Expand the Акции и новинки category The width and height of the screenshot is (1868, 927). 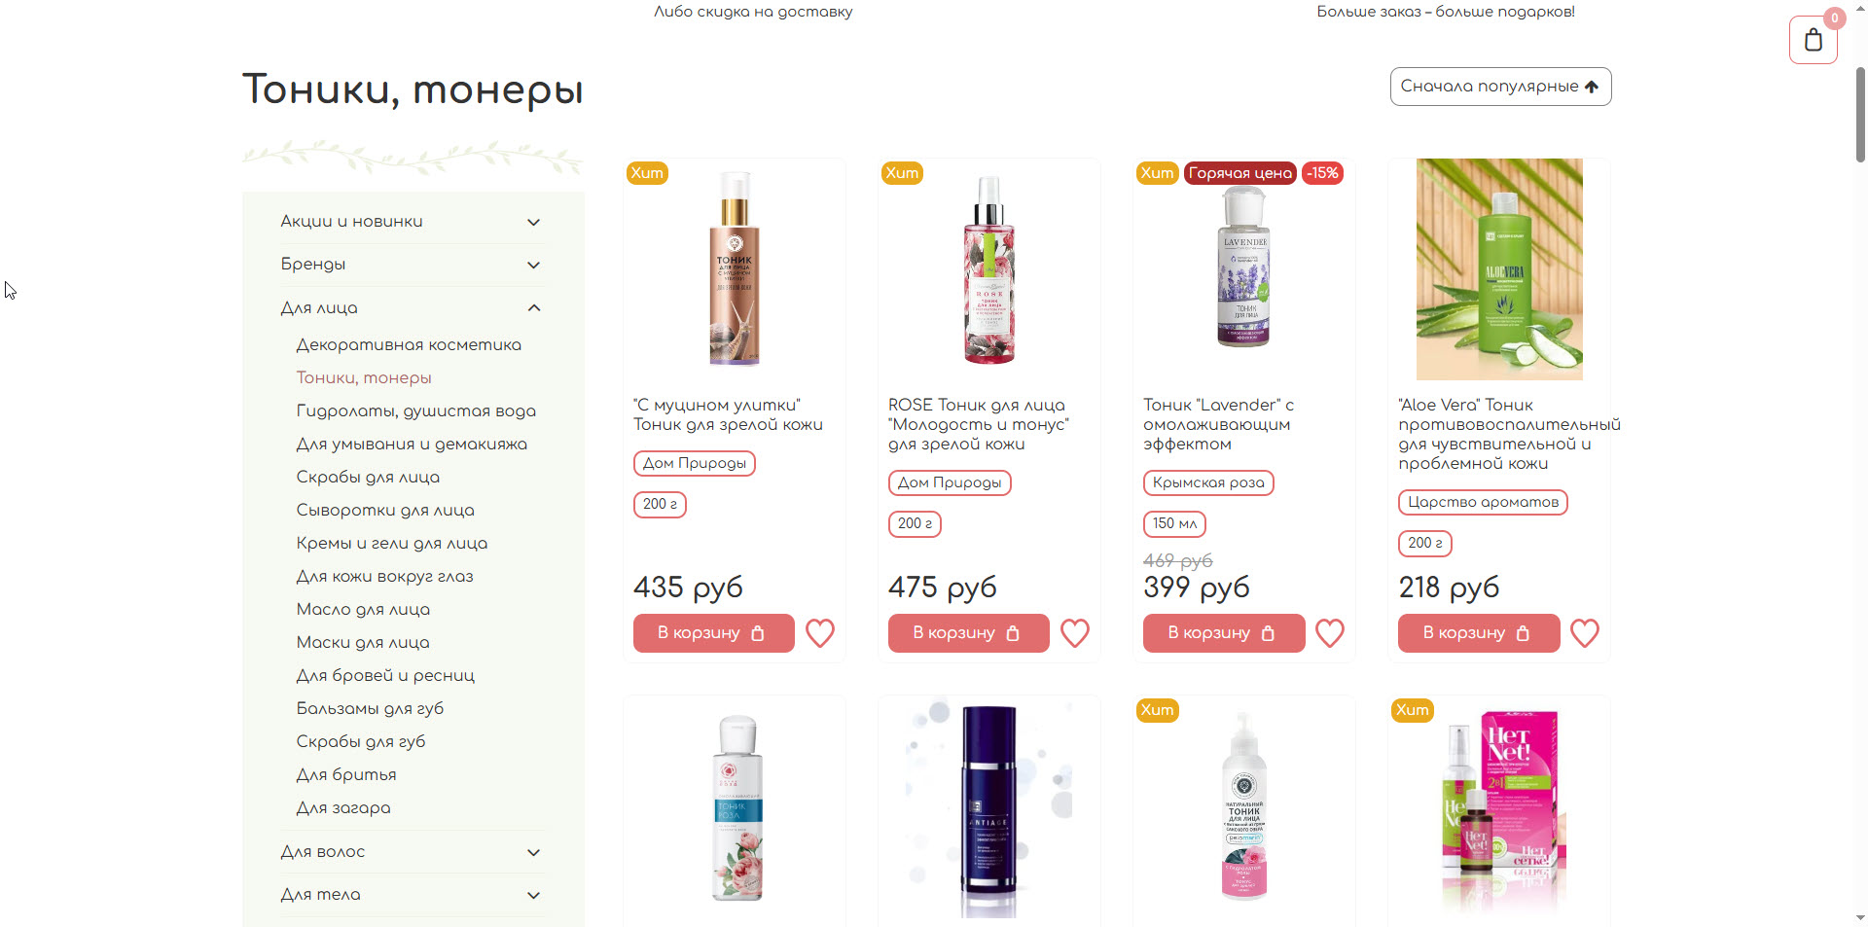411,222
